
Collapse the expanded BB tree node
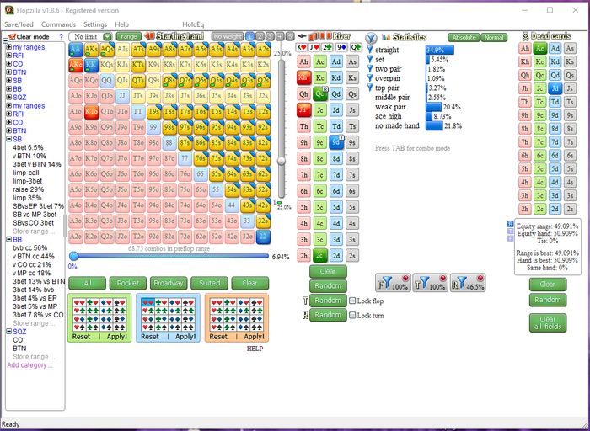8,239
